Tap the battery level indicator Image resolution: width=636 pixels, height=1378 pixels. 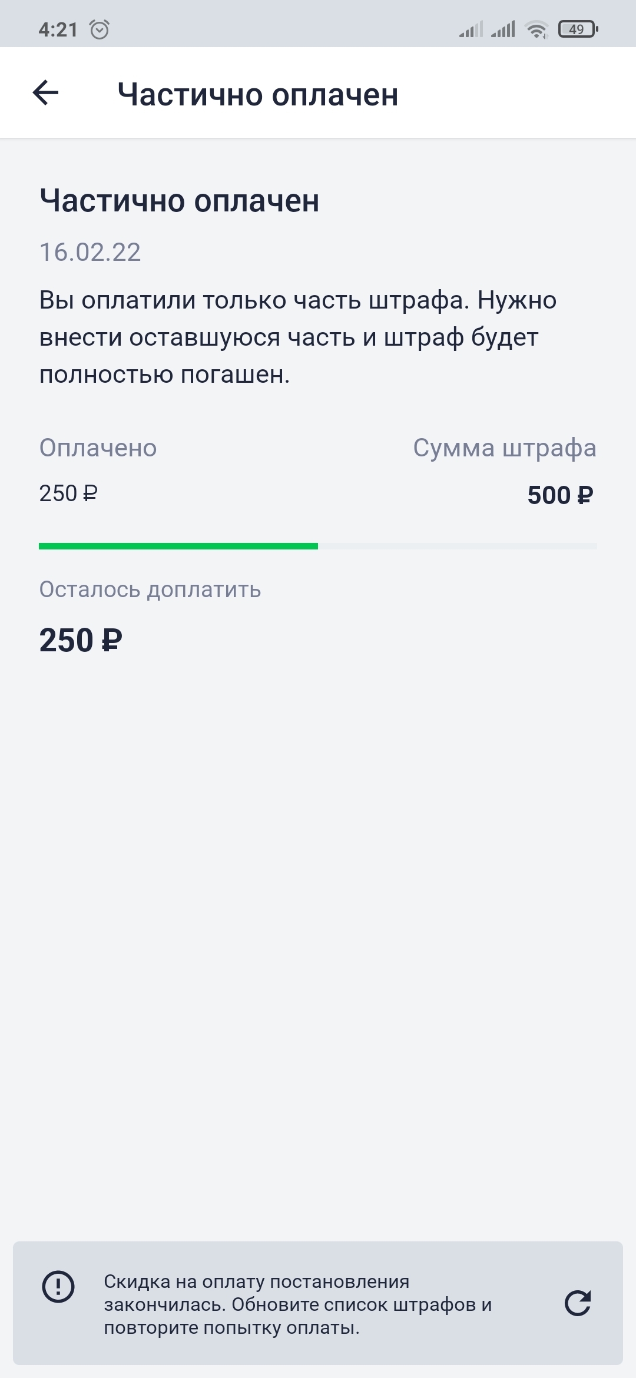point(577,29)
